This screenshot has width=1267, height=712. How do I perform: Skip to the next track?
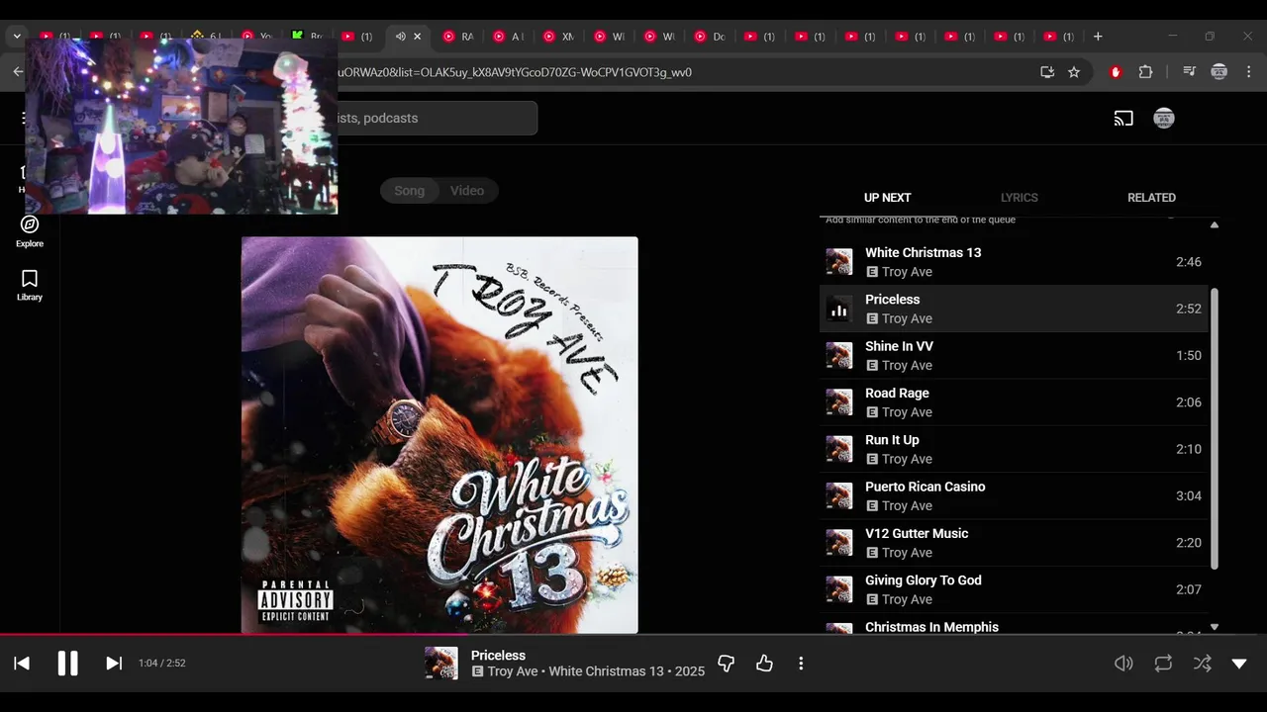point(114,664)
